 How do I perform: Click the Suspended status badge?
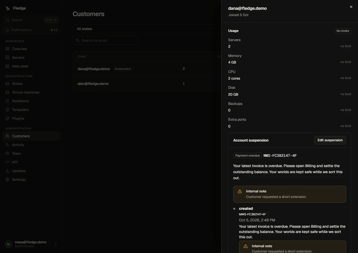123,69
